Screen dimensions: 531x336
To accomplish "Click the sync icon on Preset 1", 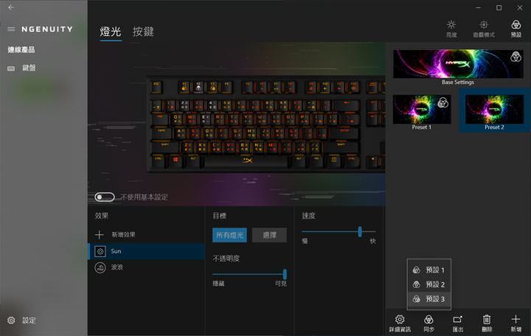I will tap(443, 102).
